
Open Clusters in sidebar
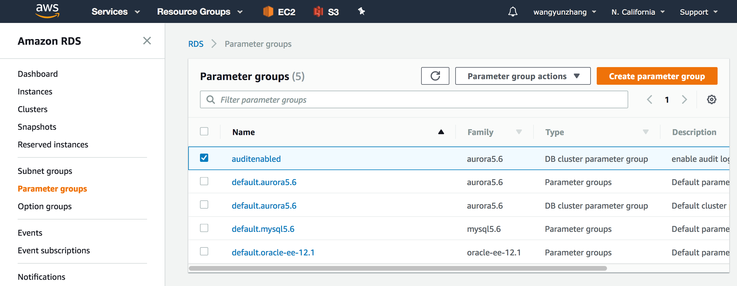tap(33, 109)
